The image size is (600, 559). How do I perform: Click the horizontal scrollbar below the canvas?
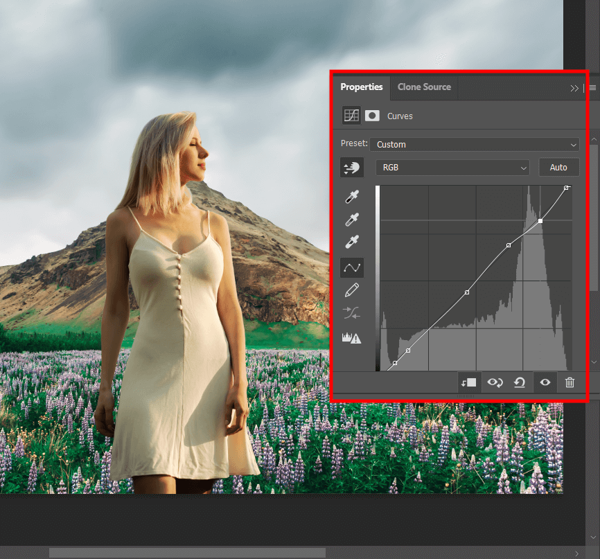(187, 553)
